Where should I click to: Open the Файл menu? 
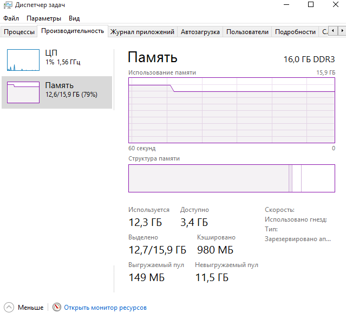point(11,18)
